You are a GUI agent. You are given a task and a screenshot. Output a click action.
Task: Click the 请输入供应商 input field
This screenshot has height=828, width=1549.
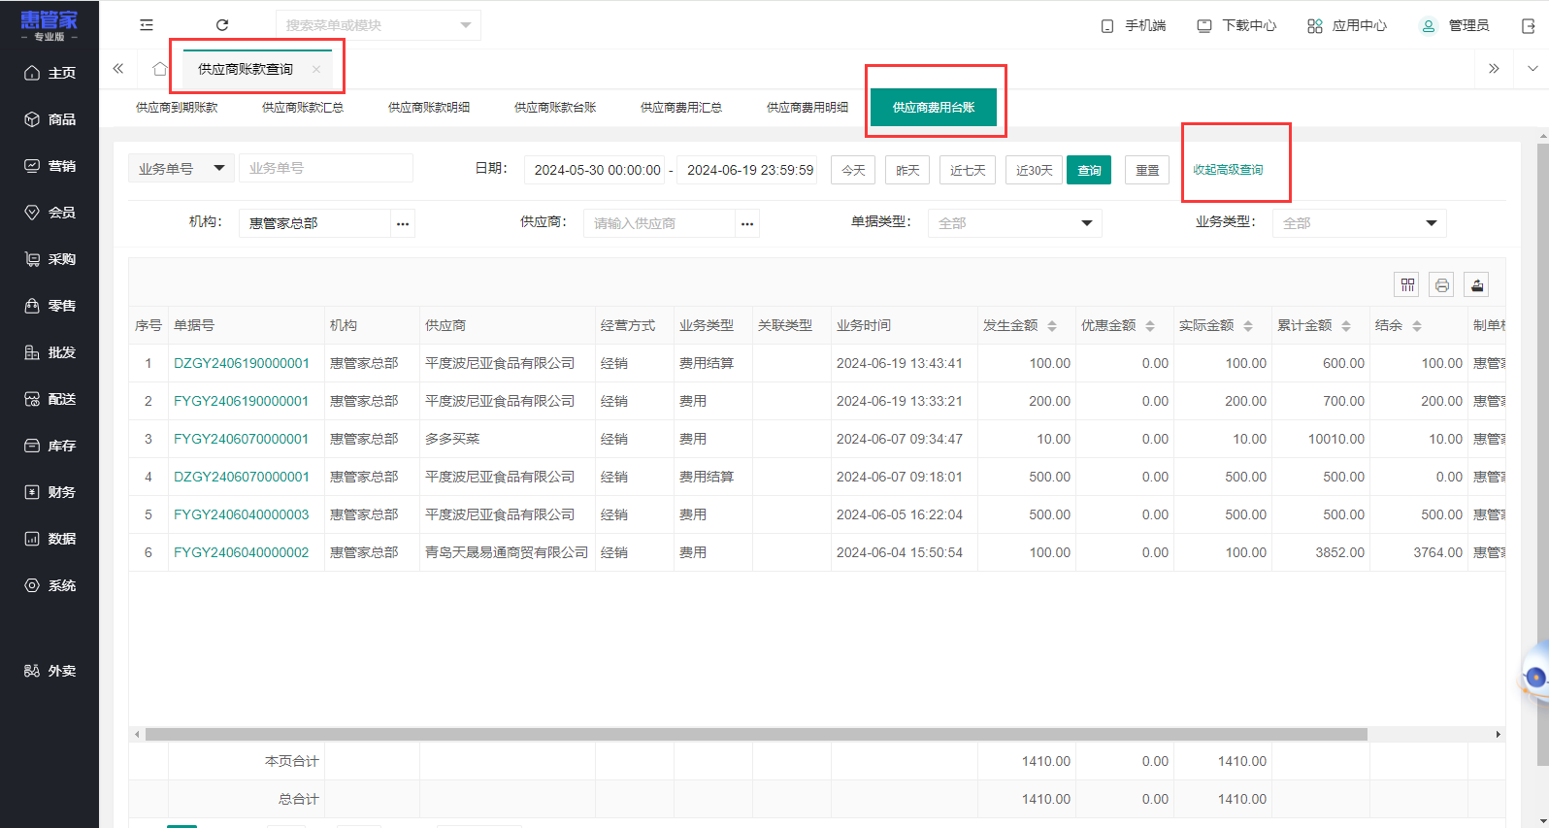coord(659,223)
